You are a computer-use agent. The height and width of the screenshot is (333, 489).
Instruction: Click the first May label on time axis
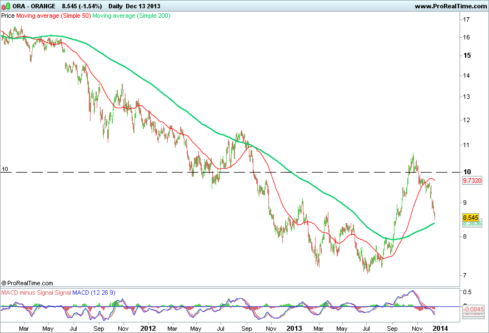click(x=48, y=329)
